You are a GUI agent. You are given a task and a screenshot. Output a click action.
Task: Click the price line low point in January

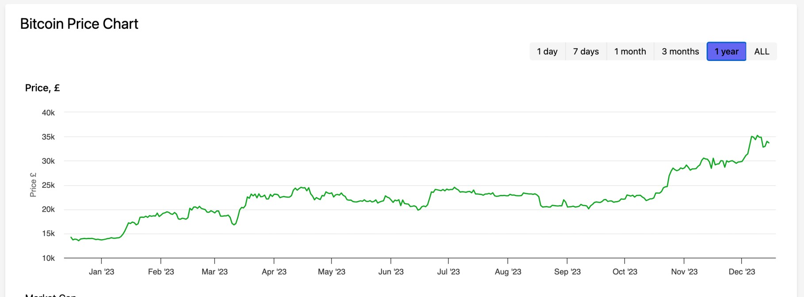click(79, 241)
